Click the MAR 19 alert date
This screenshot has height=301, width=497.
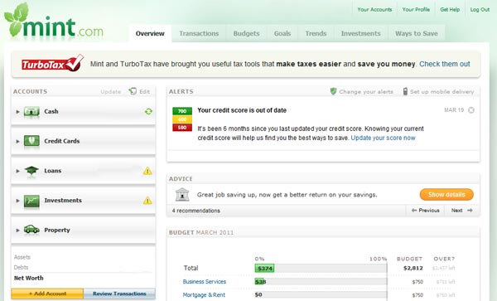pyautogui.click(x=454, y=110)
